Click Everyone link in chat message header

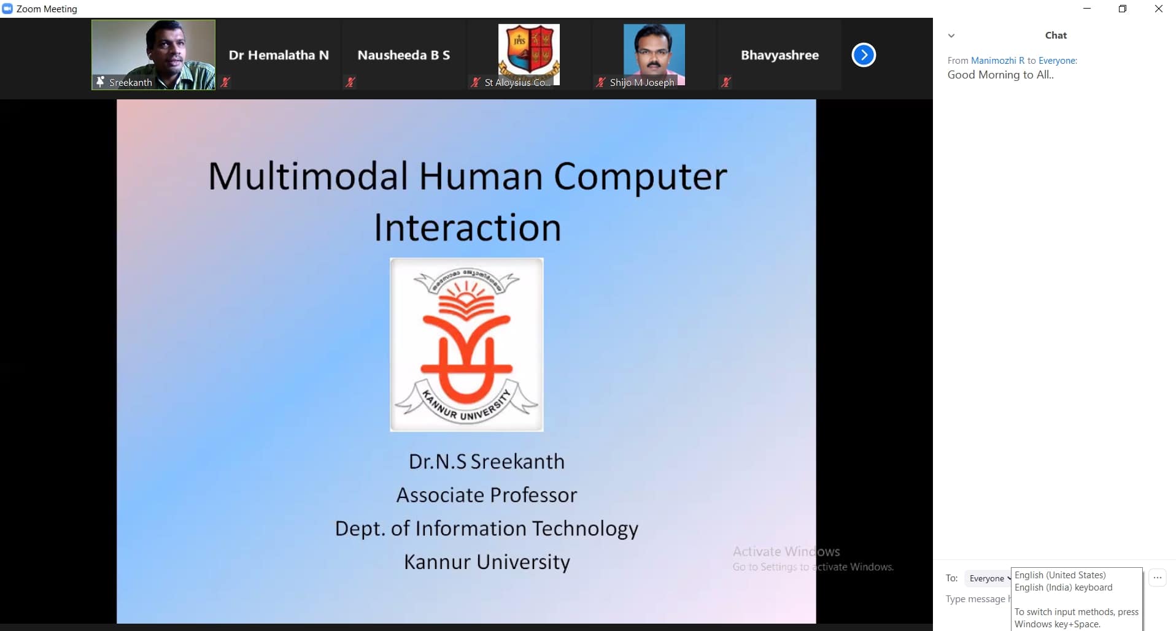pos(1057,61)
